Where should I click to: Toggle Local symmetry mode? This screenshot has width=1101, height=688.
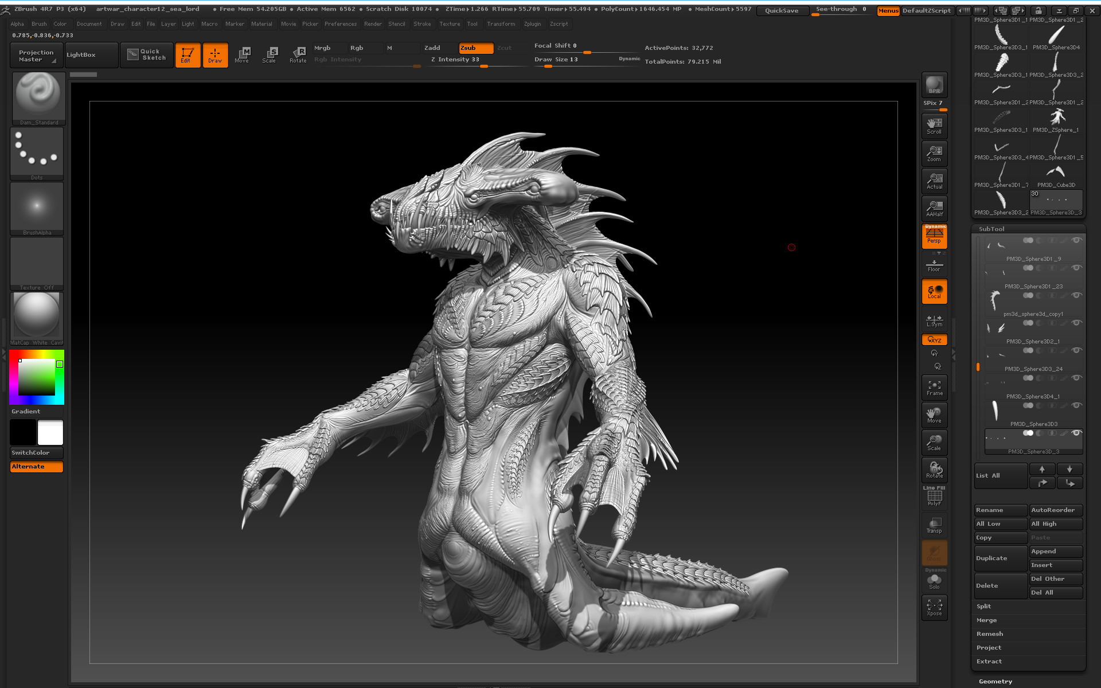coord(934,292)
